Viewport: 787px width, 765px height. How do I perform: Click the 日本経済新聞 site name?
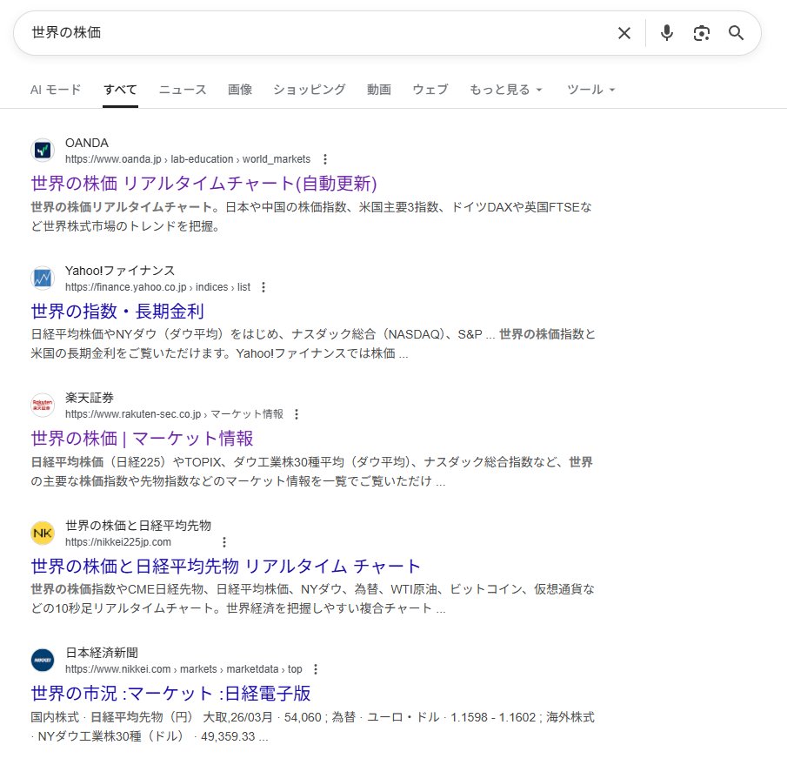102,653
